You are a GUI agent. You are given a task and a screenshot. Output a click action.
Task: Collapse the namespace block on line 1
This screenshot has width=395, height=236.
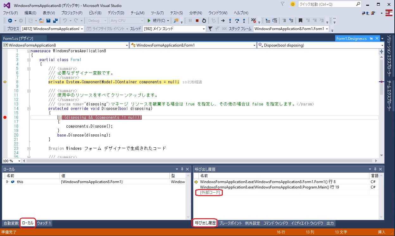[x=29, y=51]
